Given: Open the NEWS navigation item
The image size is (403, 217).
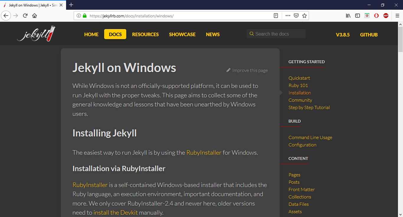Looking at the screenshot, I should click(213, 34).
